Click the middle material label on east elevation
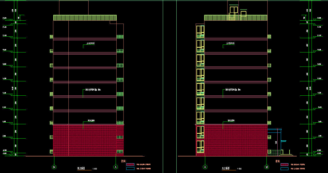The width and height of the screenshot is (328, 173). (x=233, y=90)
